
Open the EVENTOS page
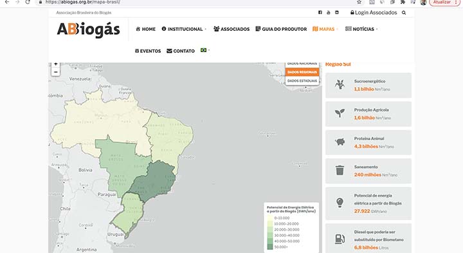coord(148,51)
